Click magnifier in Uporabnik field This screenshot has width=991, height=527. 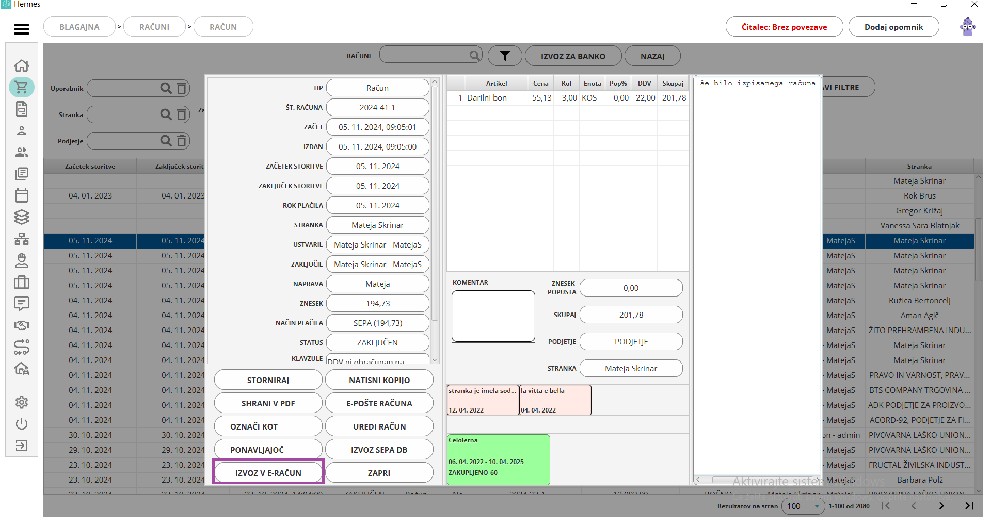166,88
